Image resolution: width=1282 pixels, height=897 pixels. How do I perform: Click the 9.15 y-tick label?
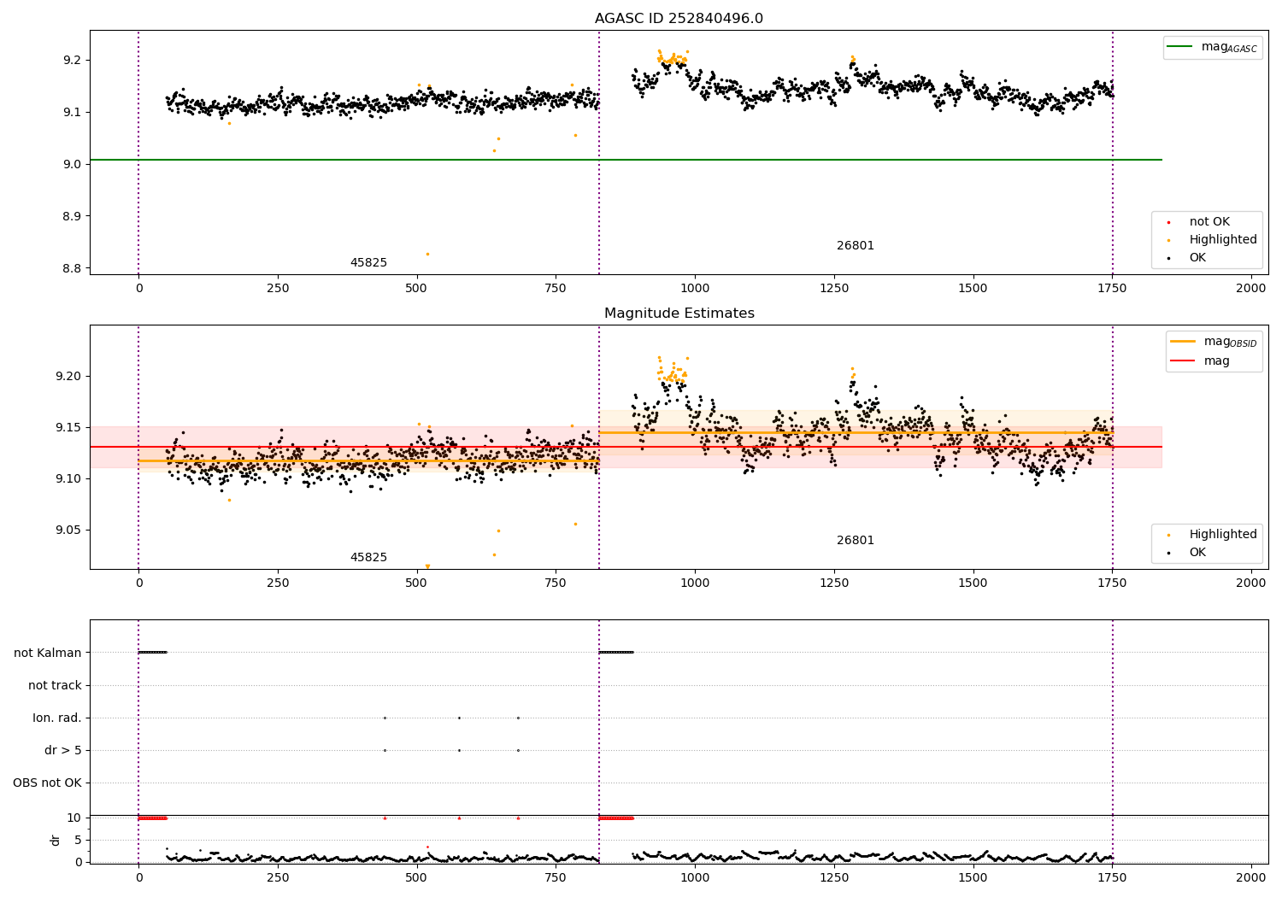click(68, 428)
